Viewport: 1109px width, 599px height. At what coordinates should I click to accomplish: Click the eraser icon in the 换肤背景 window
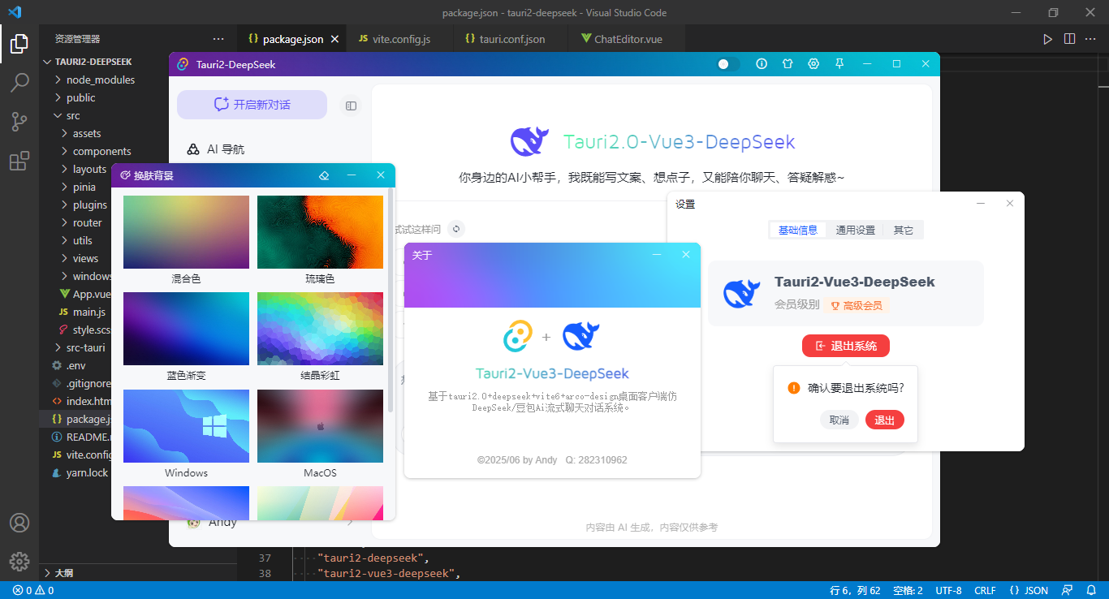[324, 175]
